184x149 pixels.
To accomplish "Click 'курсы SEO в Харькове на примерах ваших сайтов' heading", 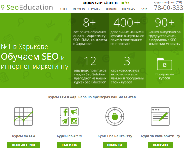I will [92, 97].
